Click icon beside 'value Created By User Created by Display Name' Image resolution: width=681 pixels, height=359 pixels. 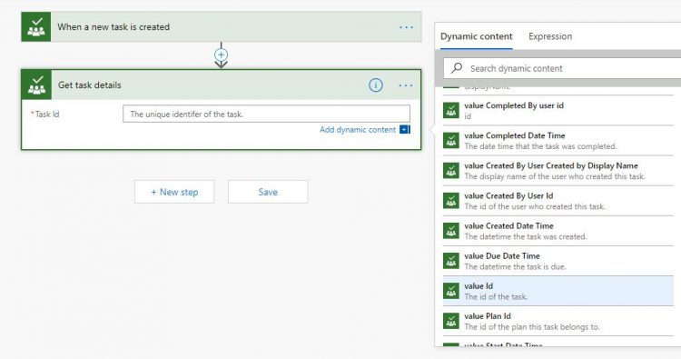pyautogui.click(x=451, y=170)
